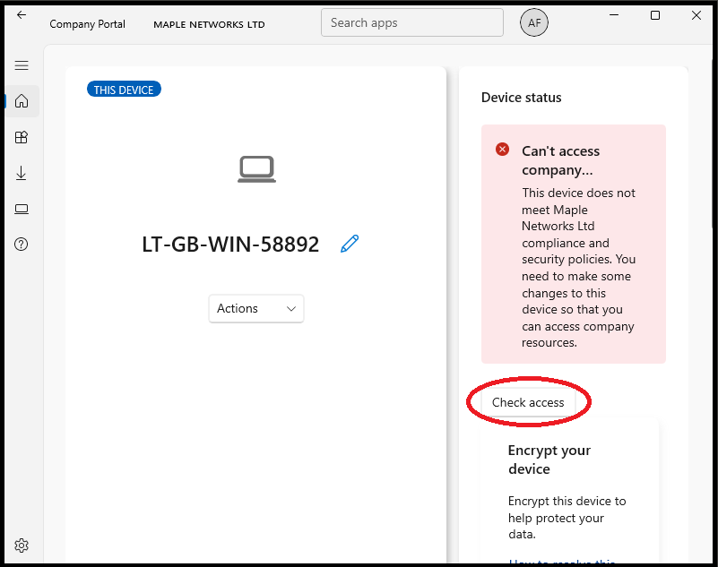Open Downloads & updates in sidebar

[22, 173]
